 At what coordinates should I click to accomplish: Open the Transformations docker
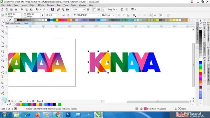(204, 65)
